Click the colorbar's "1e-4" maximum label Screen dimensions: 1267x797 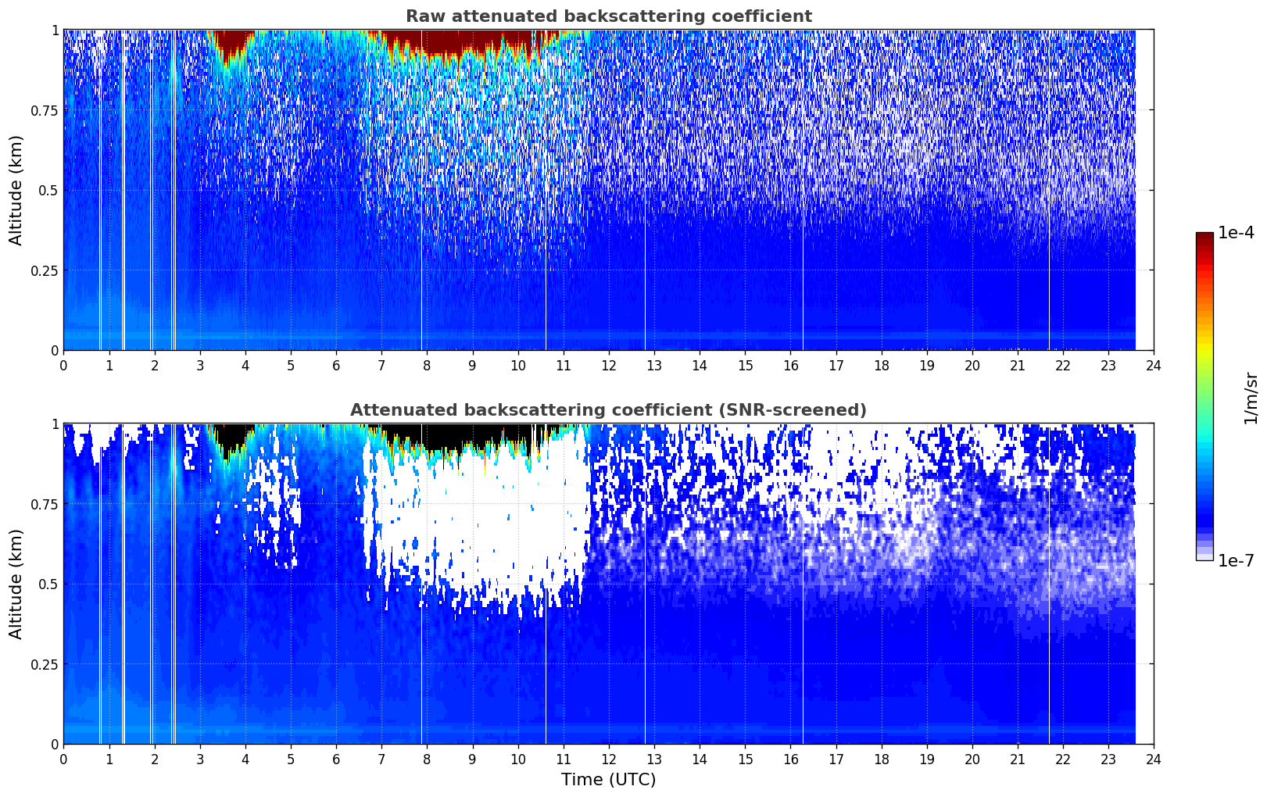tap(1235, 233)
